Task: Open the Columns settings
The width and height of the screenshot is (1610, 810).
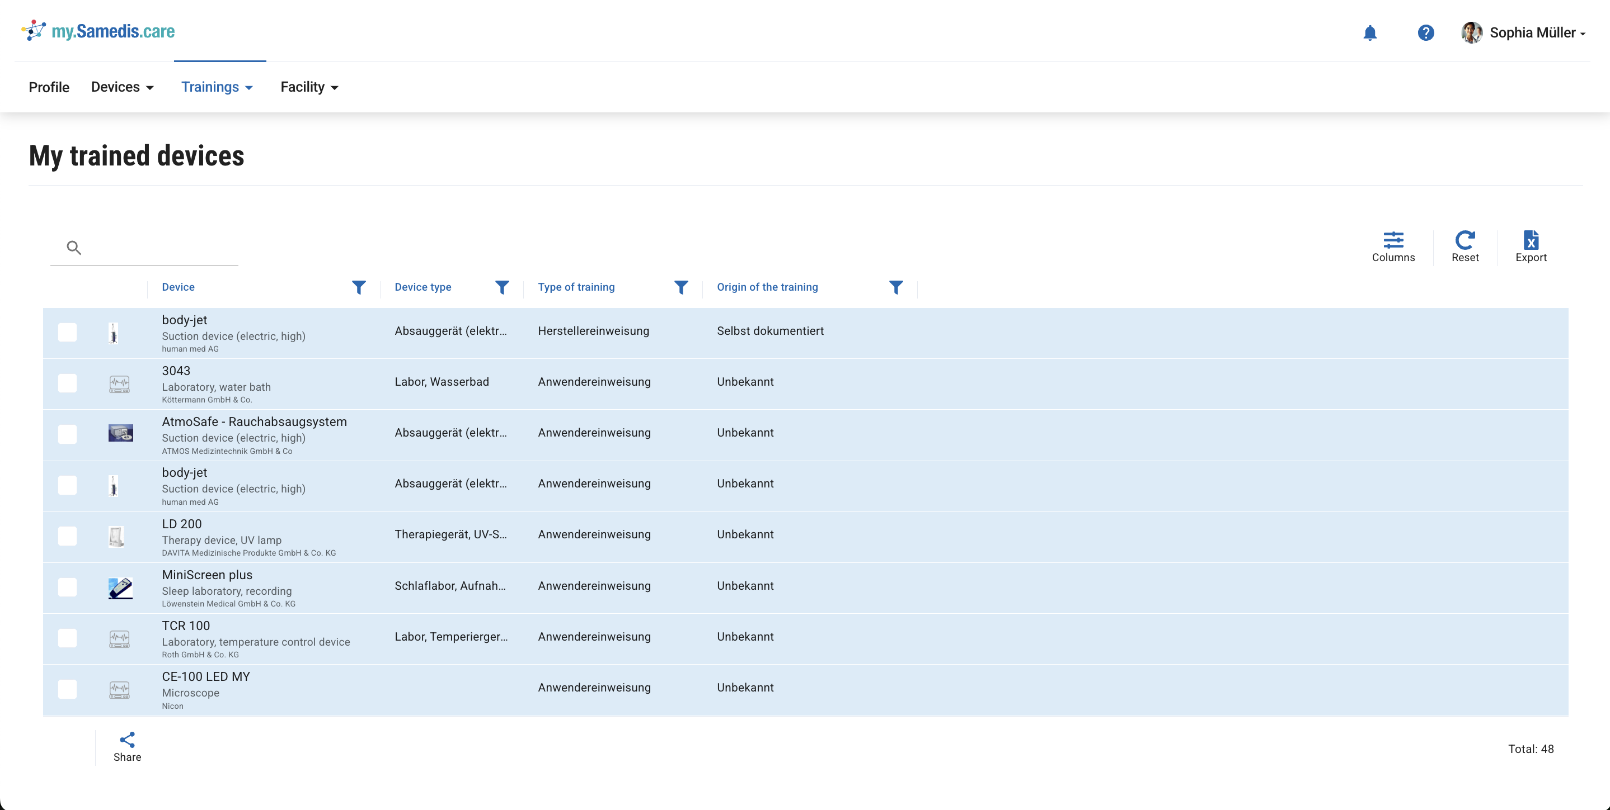Action: tap(1392, 246)
